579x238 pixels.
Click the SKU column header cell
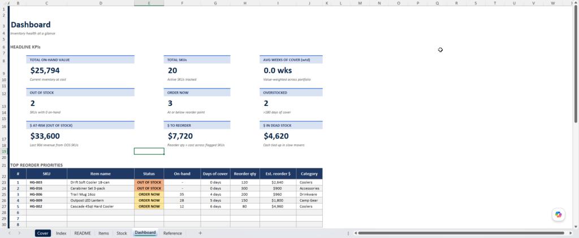(x=46, y=174)
